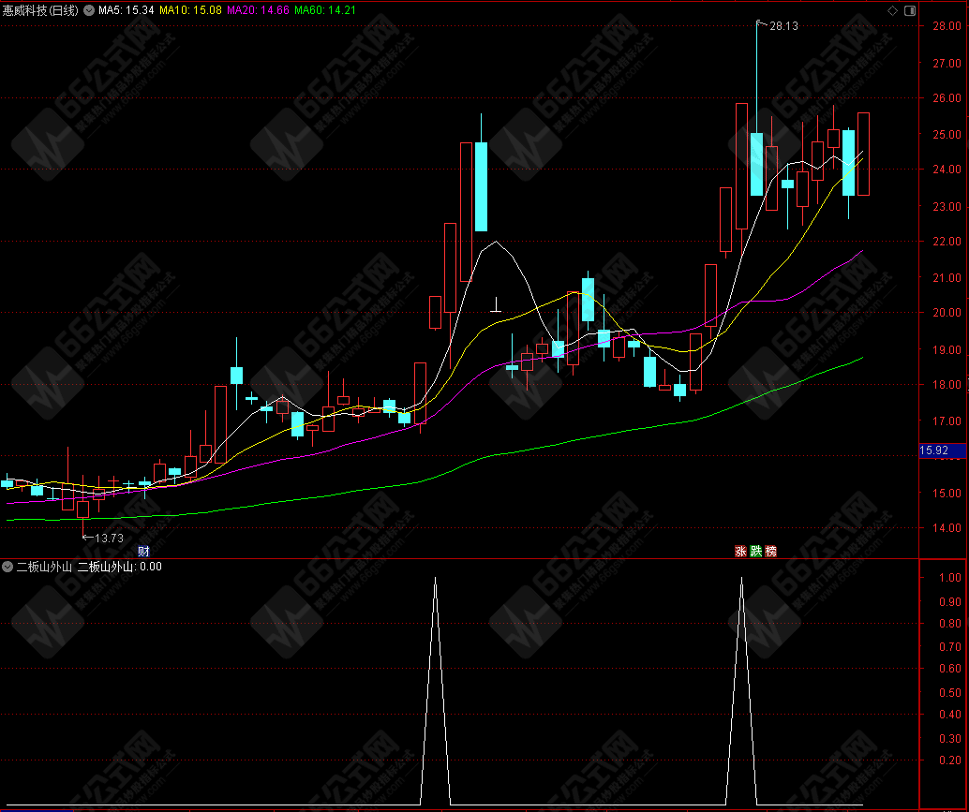969x812 pixels.
Task: Click the 财 financial event marker
Action: coord(143,552)
